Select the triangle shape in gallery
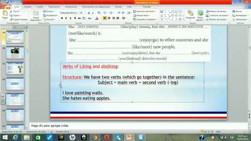The width and height of the screenshot is (251, 141). (162, 16)
